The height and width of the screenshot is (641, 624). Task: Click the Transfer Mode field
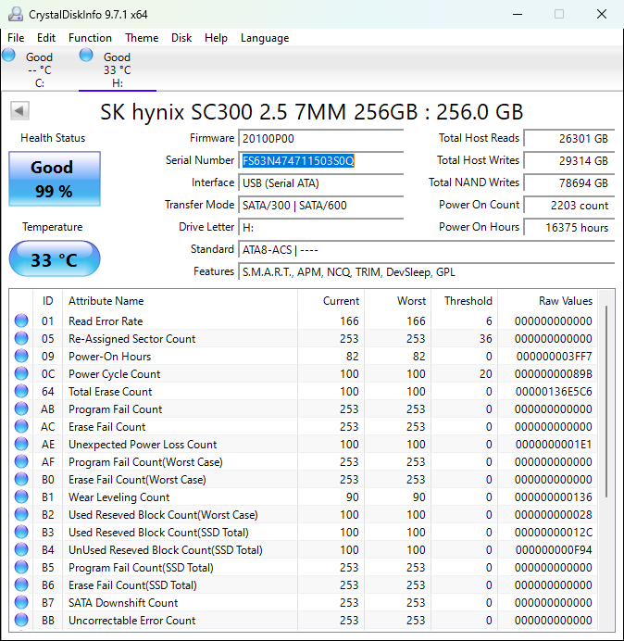pyautogui.click(x=320, y=205)
